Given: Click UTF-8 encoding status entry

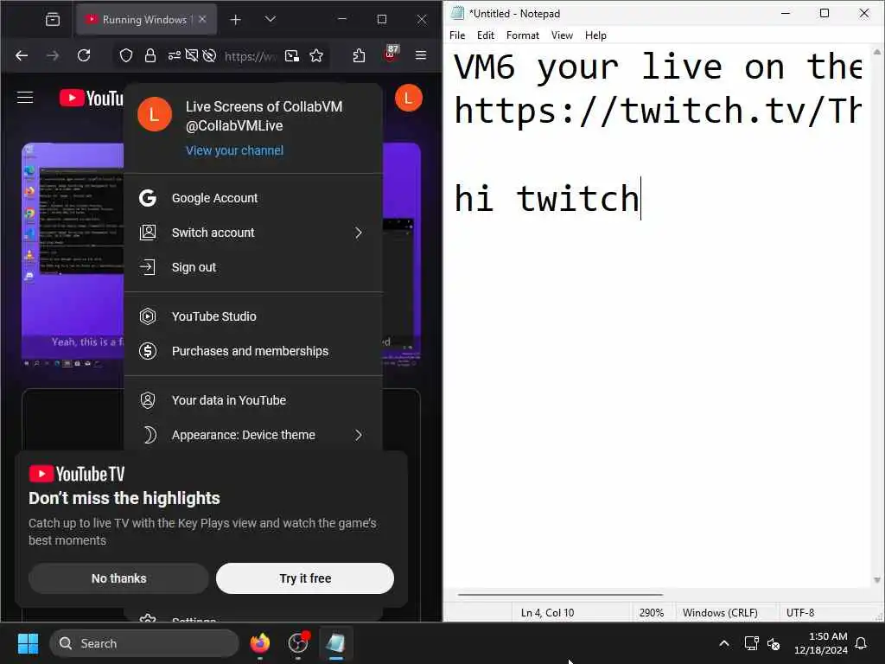Looking at the screenshot, I should click(x=800, y=613).
